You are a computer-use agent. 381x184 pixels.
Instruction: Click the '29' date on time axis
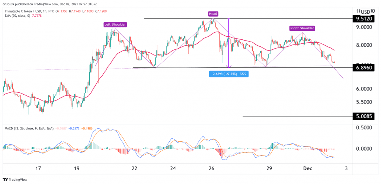(269, 168)
